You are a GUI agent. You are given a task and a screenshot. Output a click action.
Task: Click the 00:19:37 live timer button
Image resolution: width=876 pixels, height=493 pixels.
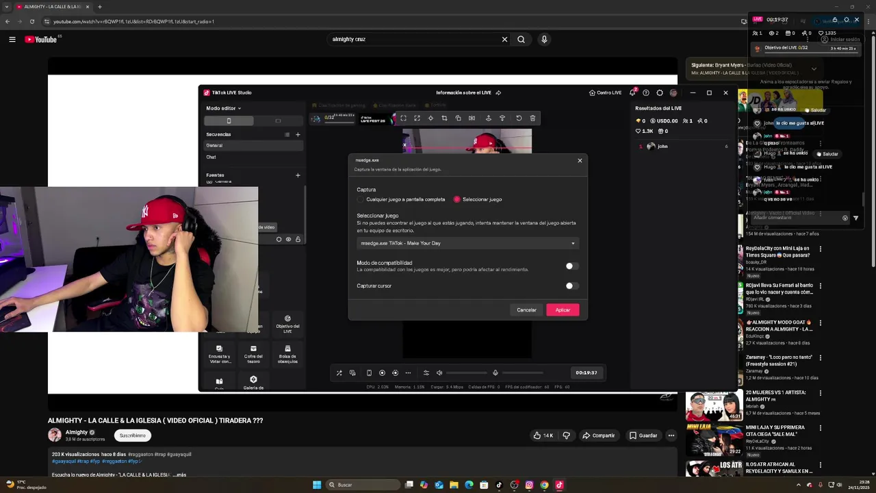(x=587, y=372)
